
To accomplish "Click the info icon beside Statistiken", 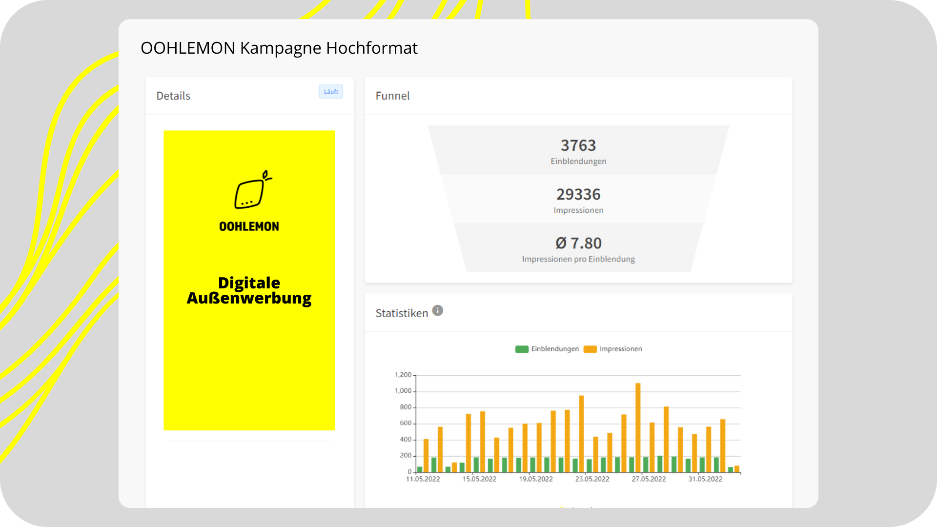I will 438,310.
